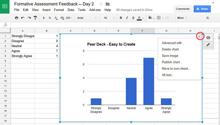Image resolution: width=220 pixels, height=125 pixels.
Task: Click the Comments button
Action: click(183, 9)
